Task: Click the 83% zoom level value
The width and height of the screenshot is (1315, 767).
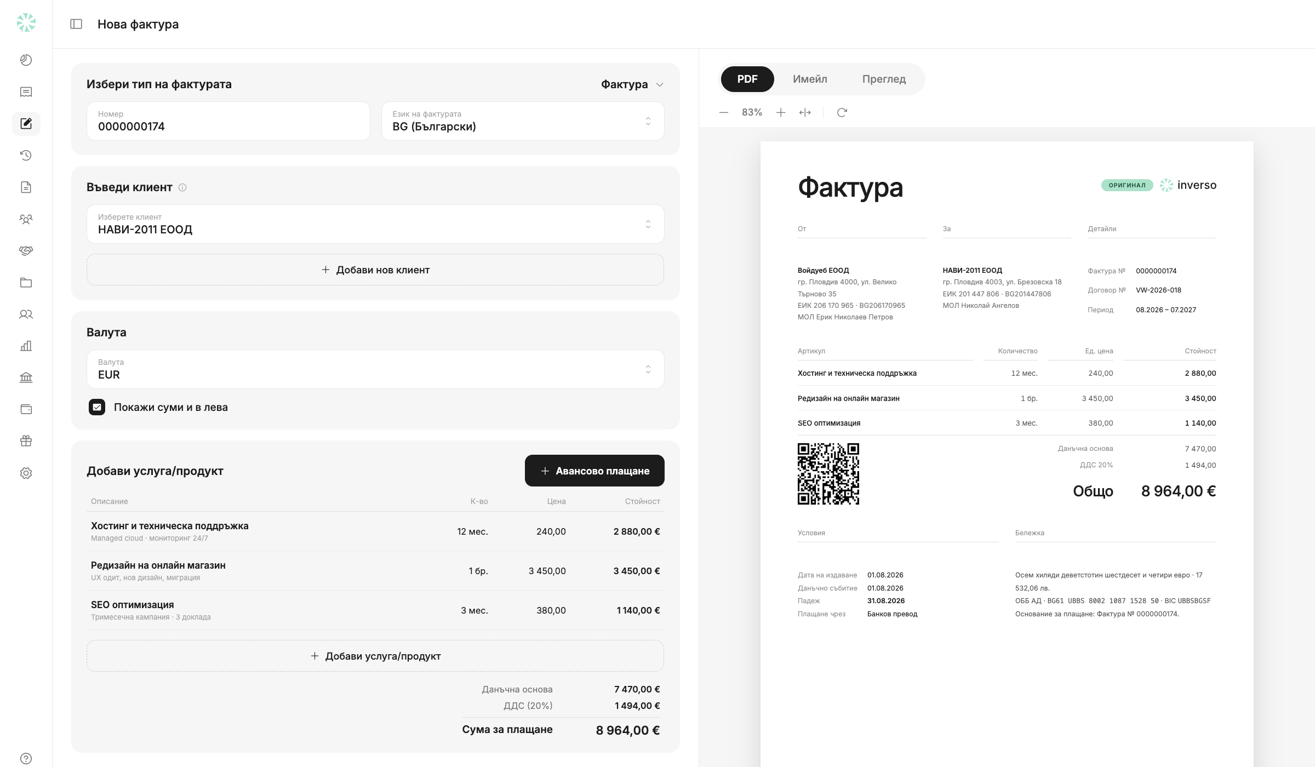Action: coord(752,112)
